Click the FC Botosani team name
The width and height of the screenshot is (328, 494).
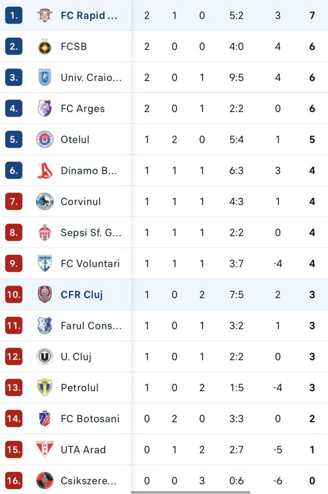tap(90, 419)
